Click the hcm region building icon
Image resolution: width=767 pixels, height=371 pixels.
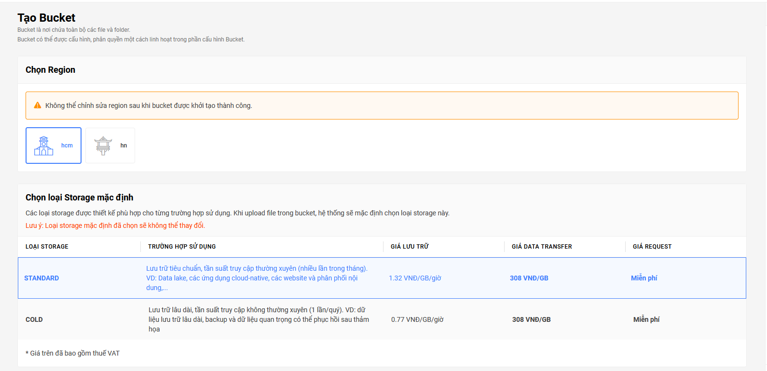(x=43, y=146)
